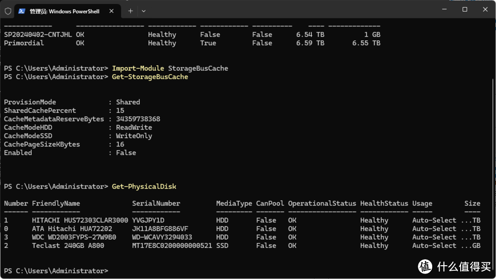The image size is (496, 279).
Task: Click the ProvisionMode property label
Action: point(30,102)
